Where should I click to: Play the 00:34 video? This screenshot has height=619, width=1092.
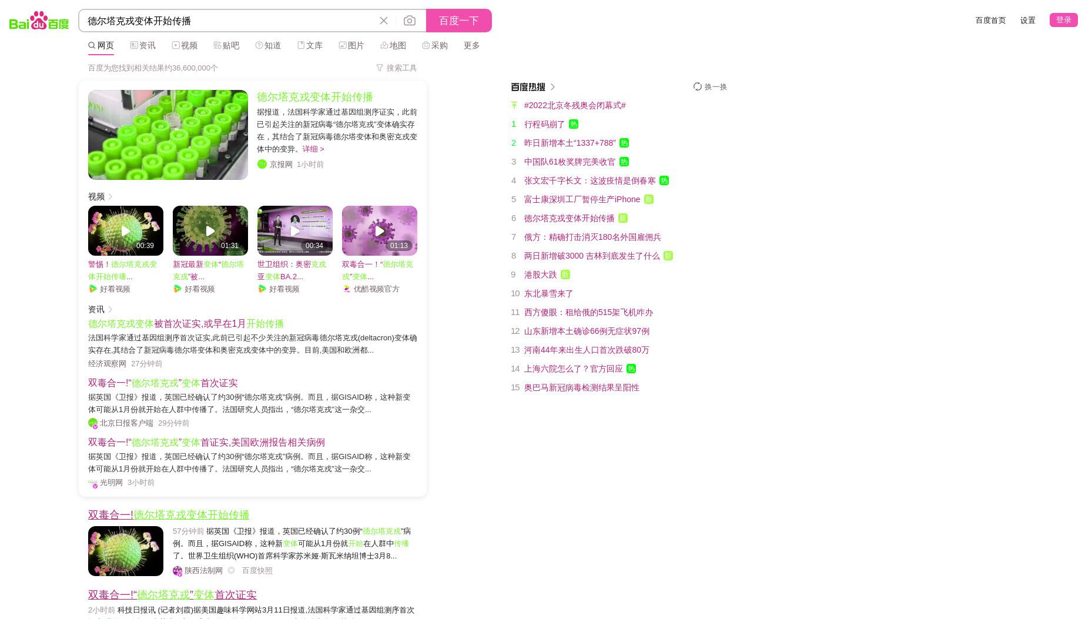(x=295, y=230)
